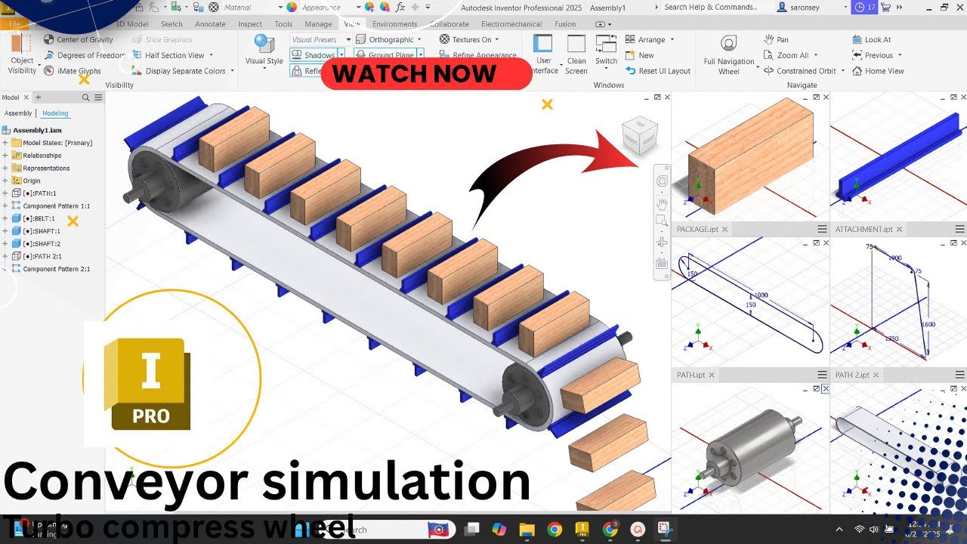The height and width of the screenshot is (544, 967).
Task: Open the Sketch ribbon tab
Action: (x=171, y=24)
